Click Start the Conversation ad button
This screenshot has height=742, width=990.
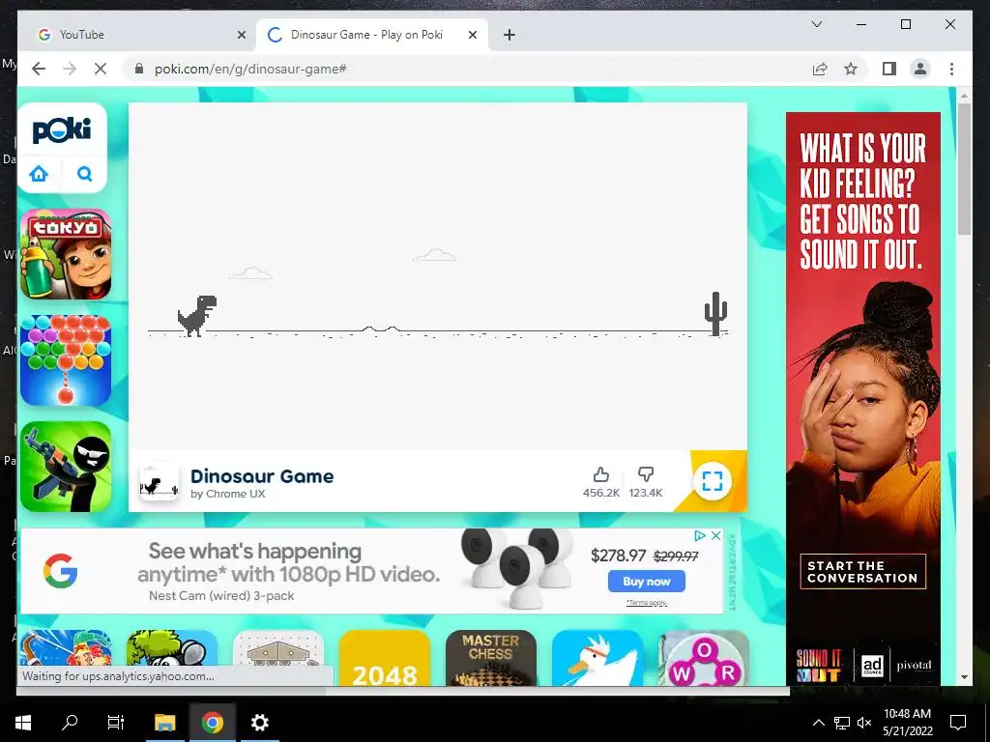(862, 572)
